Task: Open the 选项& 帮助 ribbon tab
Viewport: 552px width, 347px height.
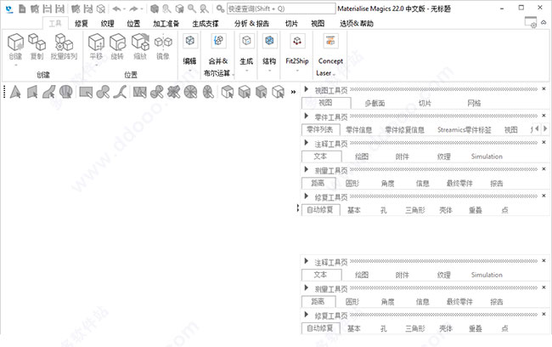Action: click(x=357, y=24)
